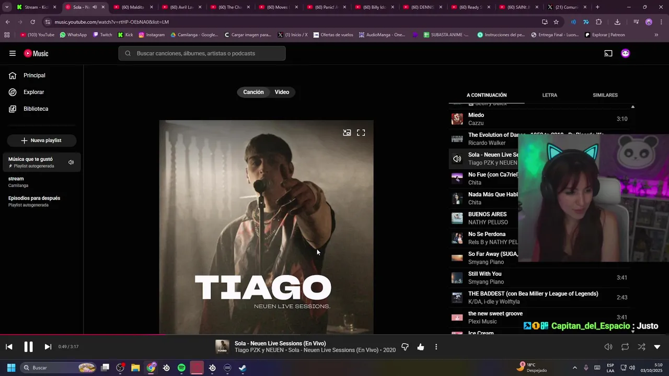This screenshot has height=376, width=669.
Task: Click the address bar URL
Action: tap(112, 22)
